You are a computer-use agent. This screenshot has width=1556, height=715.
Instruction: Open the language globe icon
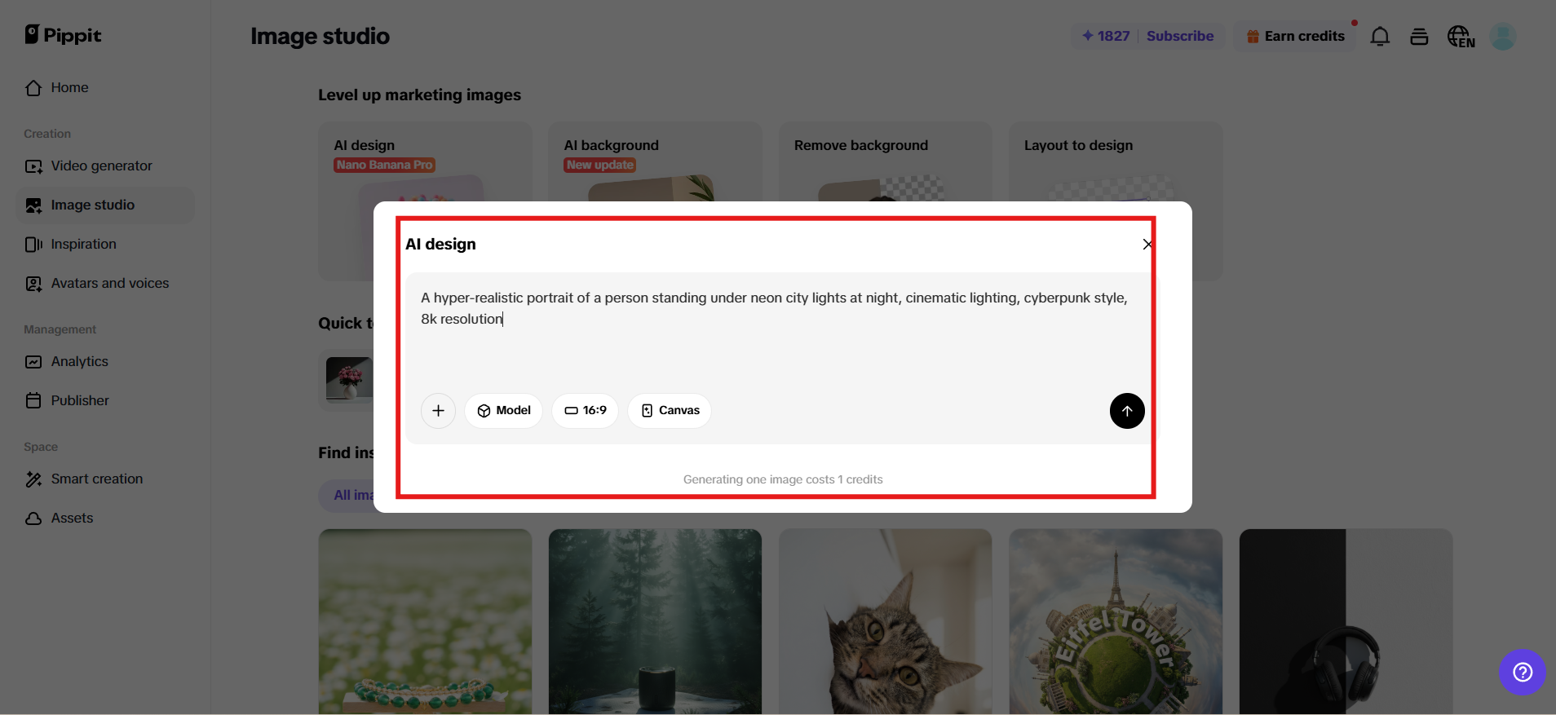point(1461,37)
